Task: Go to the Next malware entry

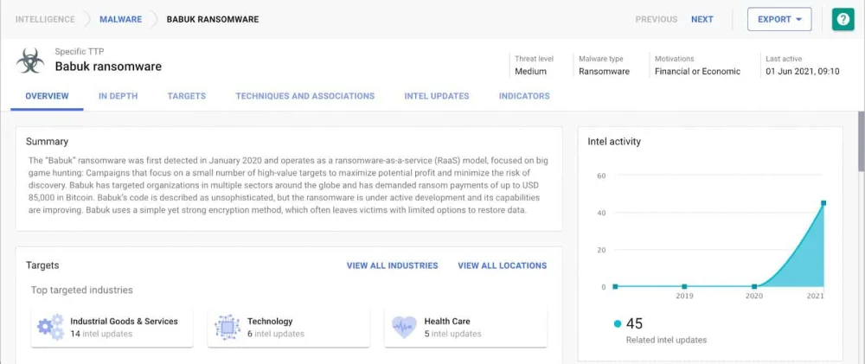Action: 702,19
